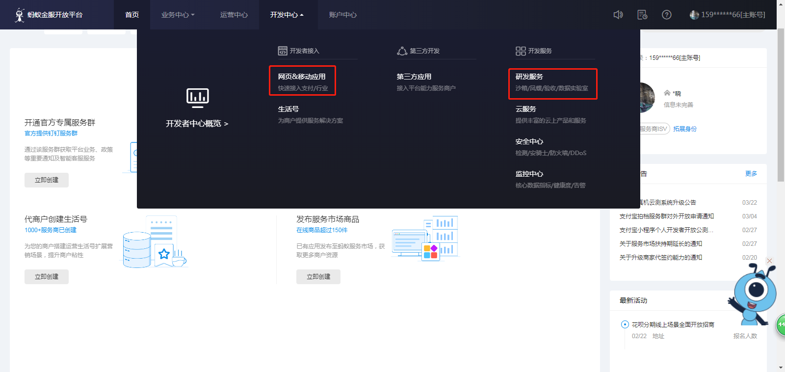Viewport: 785px width, 372px height.
Task: Click the account avatar next to 159******66
Action: (694, 15)
